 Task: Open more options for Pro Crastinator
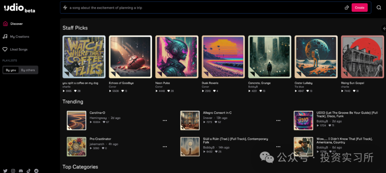tap(165, 147)
